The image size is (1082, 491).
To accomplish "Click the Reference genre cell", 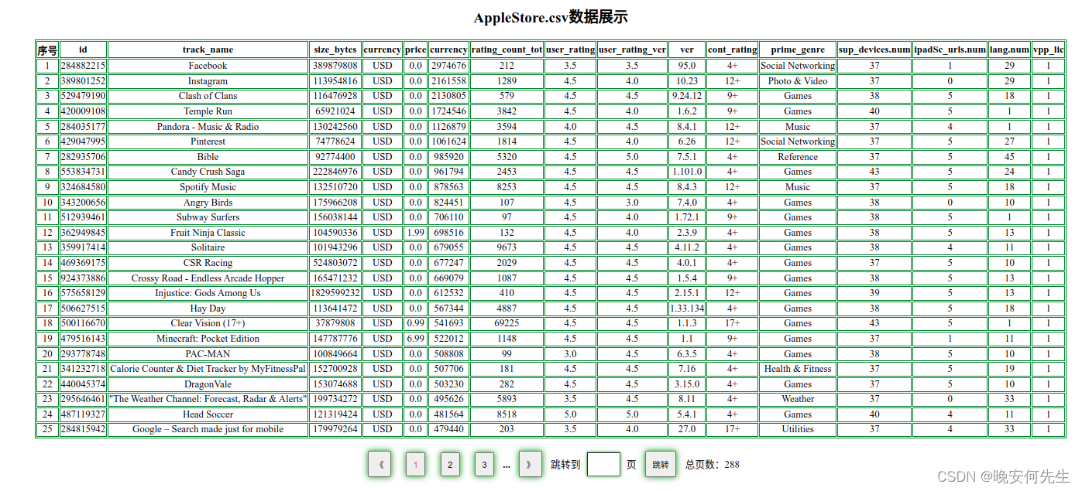I will pyautogui.click(x=798, y=157).
